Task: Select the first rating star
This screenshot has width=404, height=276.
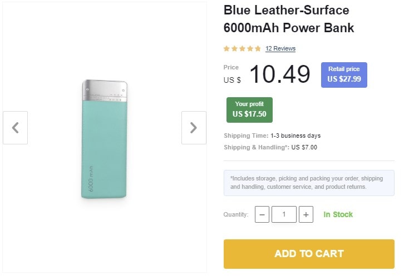Action: [x=227, y=49]
